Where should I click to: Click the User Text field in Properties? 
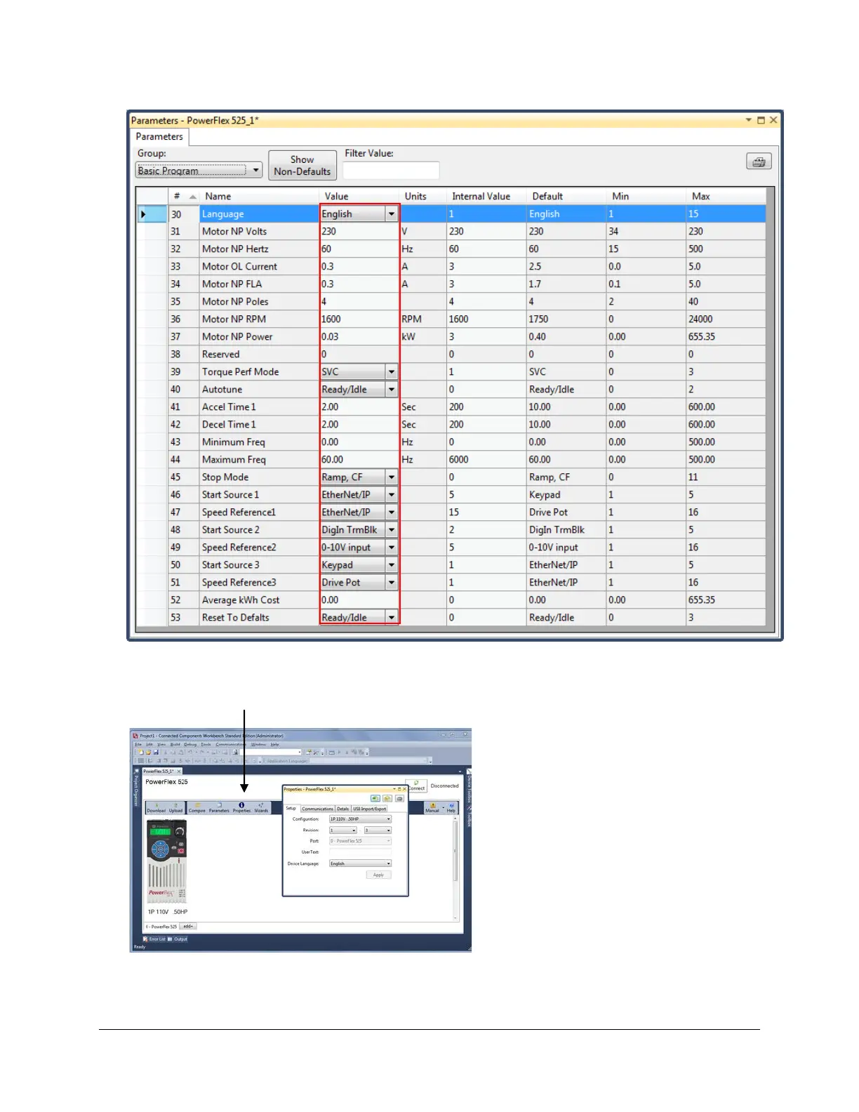click(360, 852)
